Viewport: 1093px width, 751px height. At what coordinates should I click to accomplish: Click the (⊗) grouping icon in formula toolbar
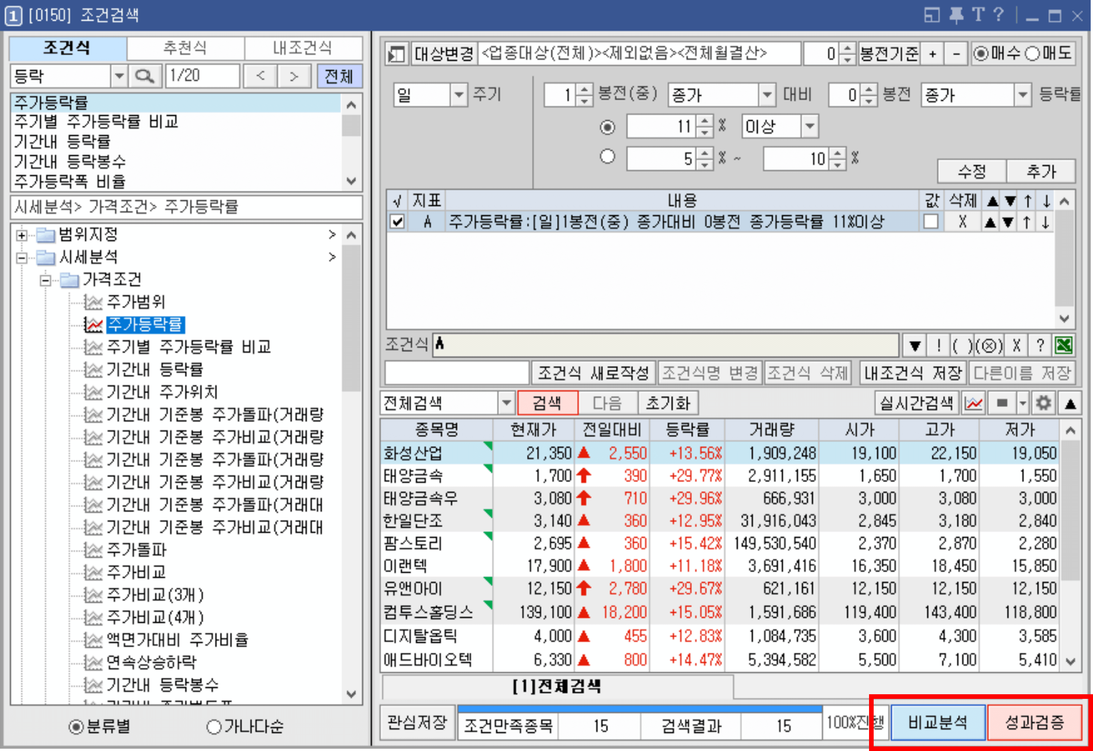989,345
